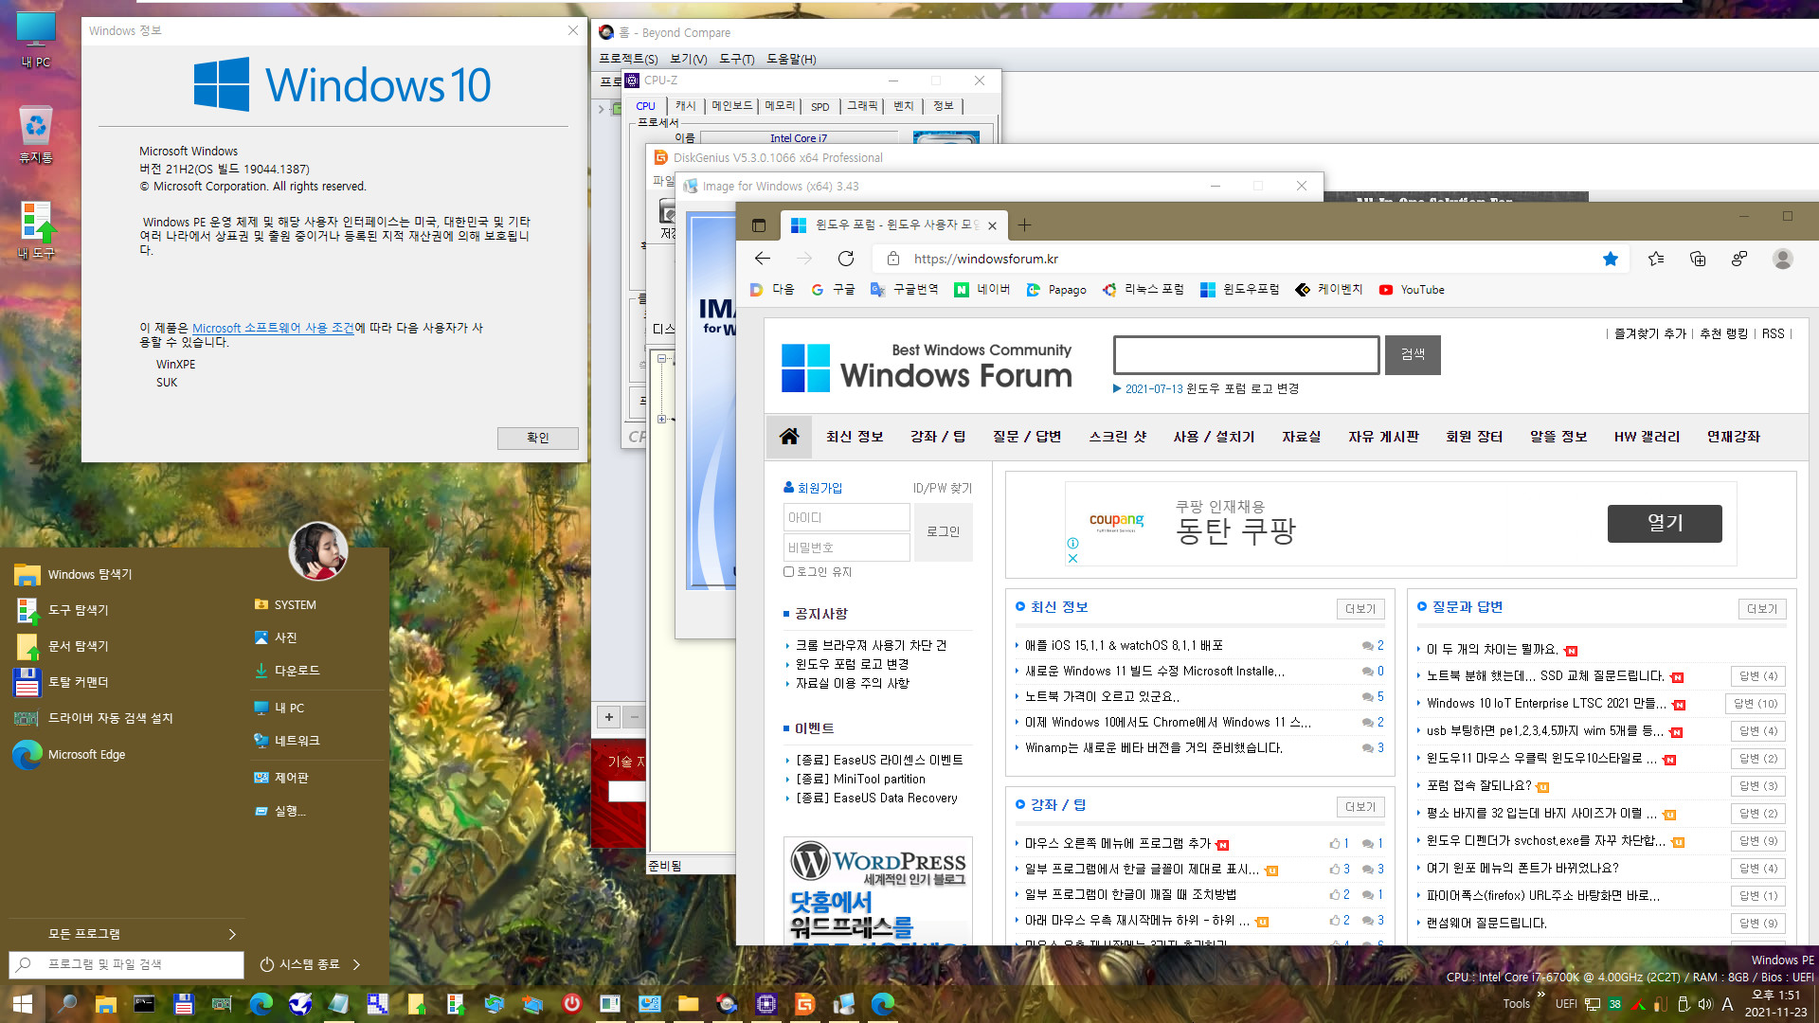
Task: Click the Windows Start button on taskbar
Action: [x=23, y=1003]
